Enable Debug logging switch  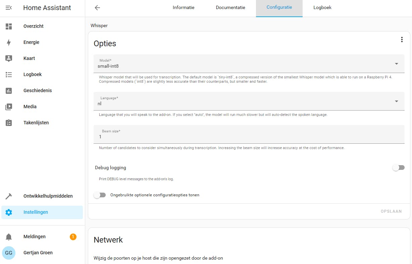point(398,168)
